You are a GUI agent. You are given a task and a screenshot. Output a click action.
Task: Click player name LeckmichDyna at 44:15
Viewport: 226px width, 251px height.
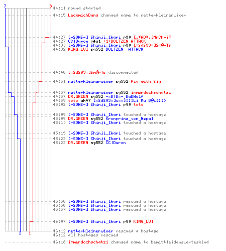tap(83, 15)
